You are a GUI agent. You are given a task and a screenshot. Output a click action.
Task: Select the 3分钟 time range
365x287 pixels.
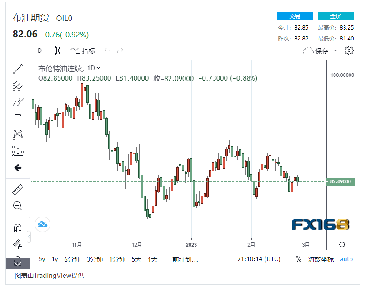point(95,259)
